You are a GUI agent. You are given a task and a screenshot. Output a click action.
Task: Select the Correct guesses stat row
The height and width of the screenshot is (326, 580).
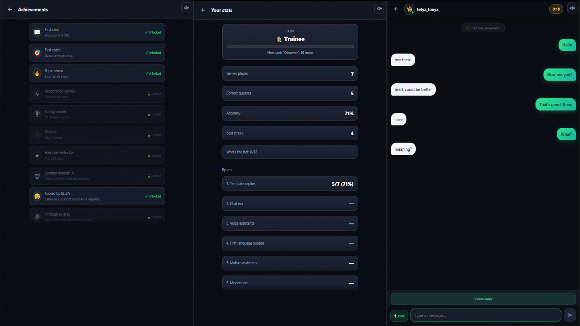(x=290, y=93)
